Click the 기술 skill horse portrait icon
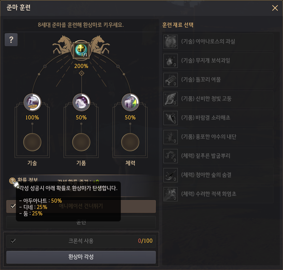The height and width of the screenshot is (270, 283). 32,102
